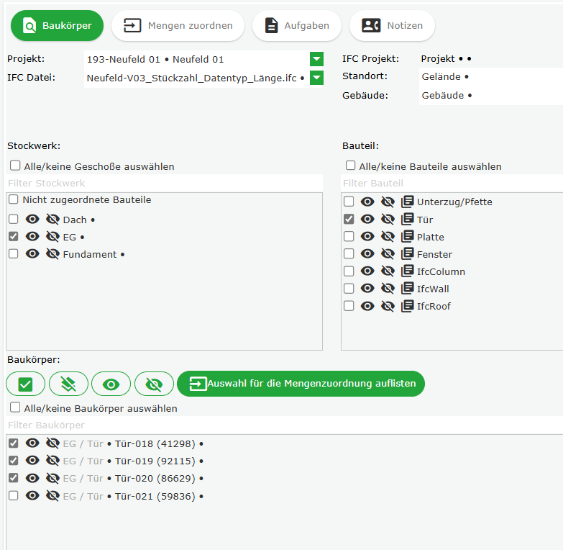Click the list icon beside IfcWall

coord(408,289)
